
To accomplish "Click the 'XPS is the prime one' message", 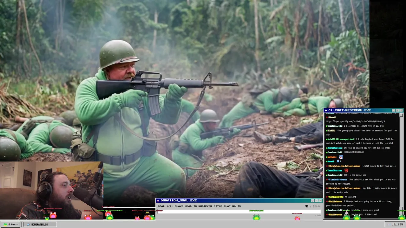I will click(x=355, y=175).
